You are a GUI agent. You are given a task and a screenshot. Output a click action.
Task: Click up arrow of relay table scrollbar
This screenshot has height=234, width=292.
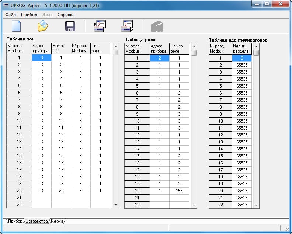pos(194,47)
